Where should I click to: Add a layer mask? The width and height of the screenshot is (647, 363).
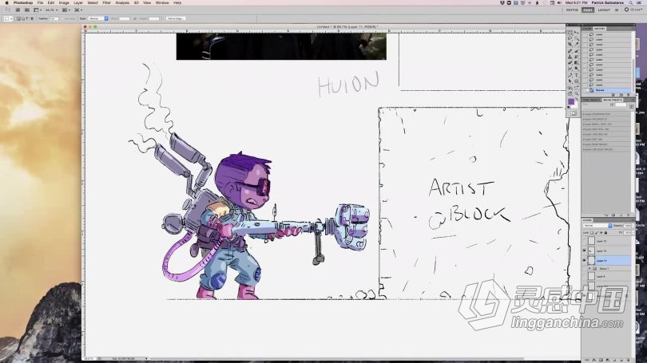tap(601, 360)
